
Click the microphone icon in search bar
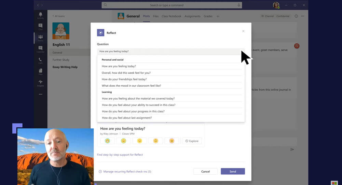(238, 5)
